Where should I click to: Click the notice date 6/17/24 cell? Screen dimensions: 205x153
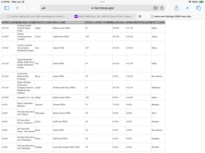click(x=9, y=28)
